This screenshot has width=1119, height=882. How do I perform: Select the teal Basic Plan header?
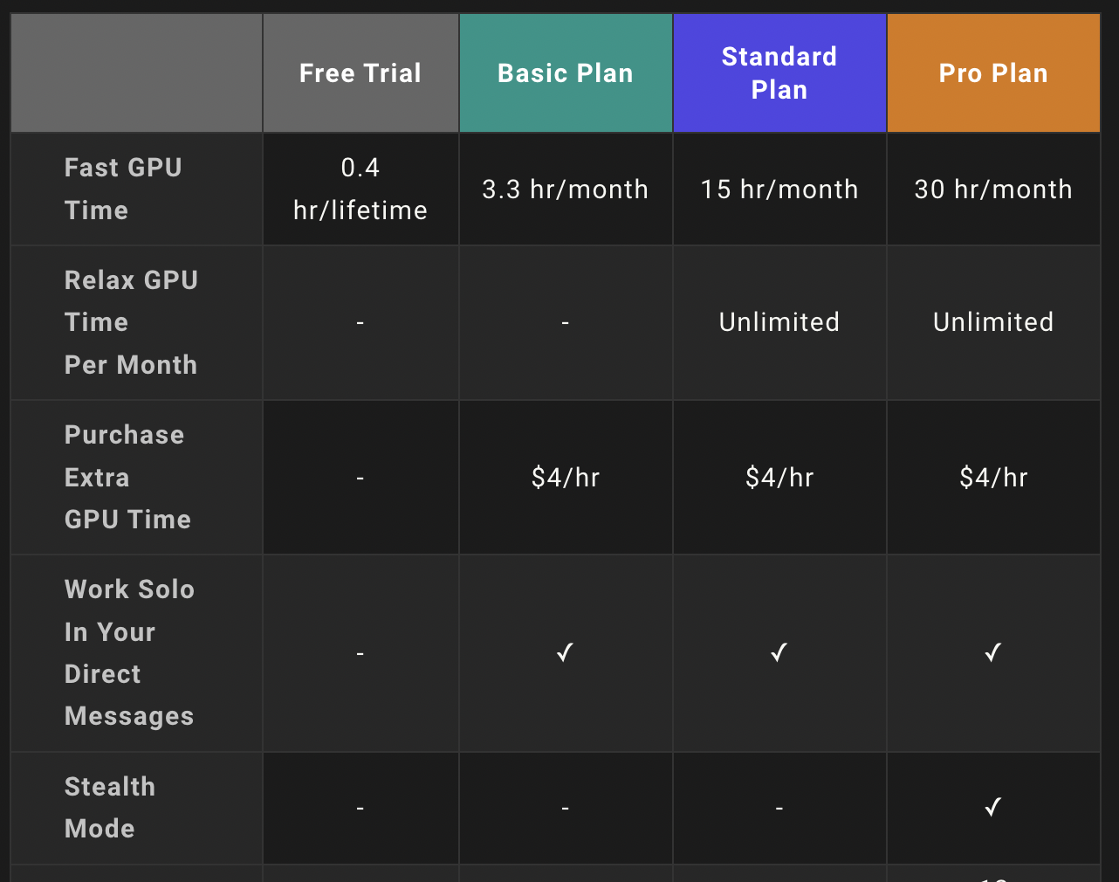click(x=566, y=73)
